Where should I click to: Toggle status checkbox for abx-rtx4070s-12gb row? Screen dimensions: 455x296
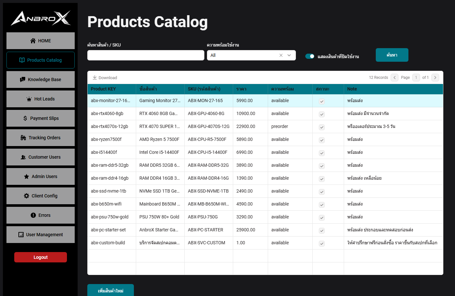point(322,127)
